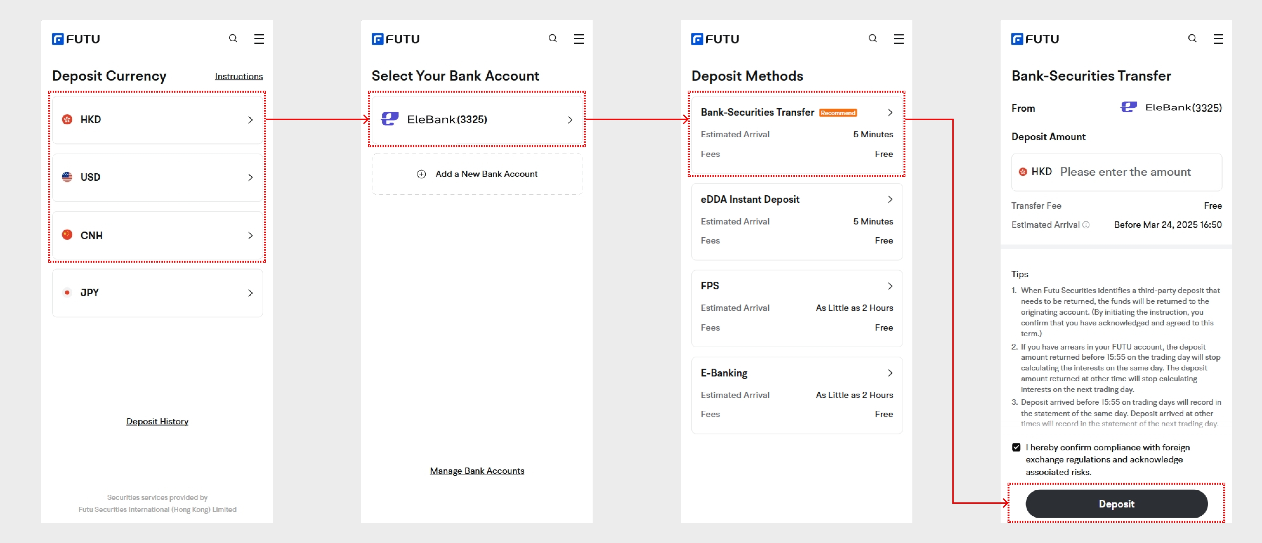
Task: Click FUTU logo on Bank-Securities Transfer screen
Action: pyautogui.click(x=1035, y=39)
